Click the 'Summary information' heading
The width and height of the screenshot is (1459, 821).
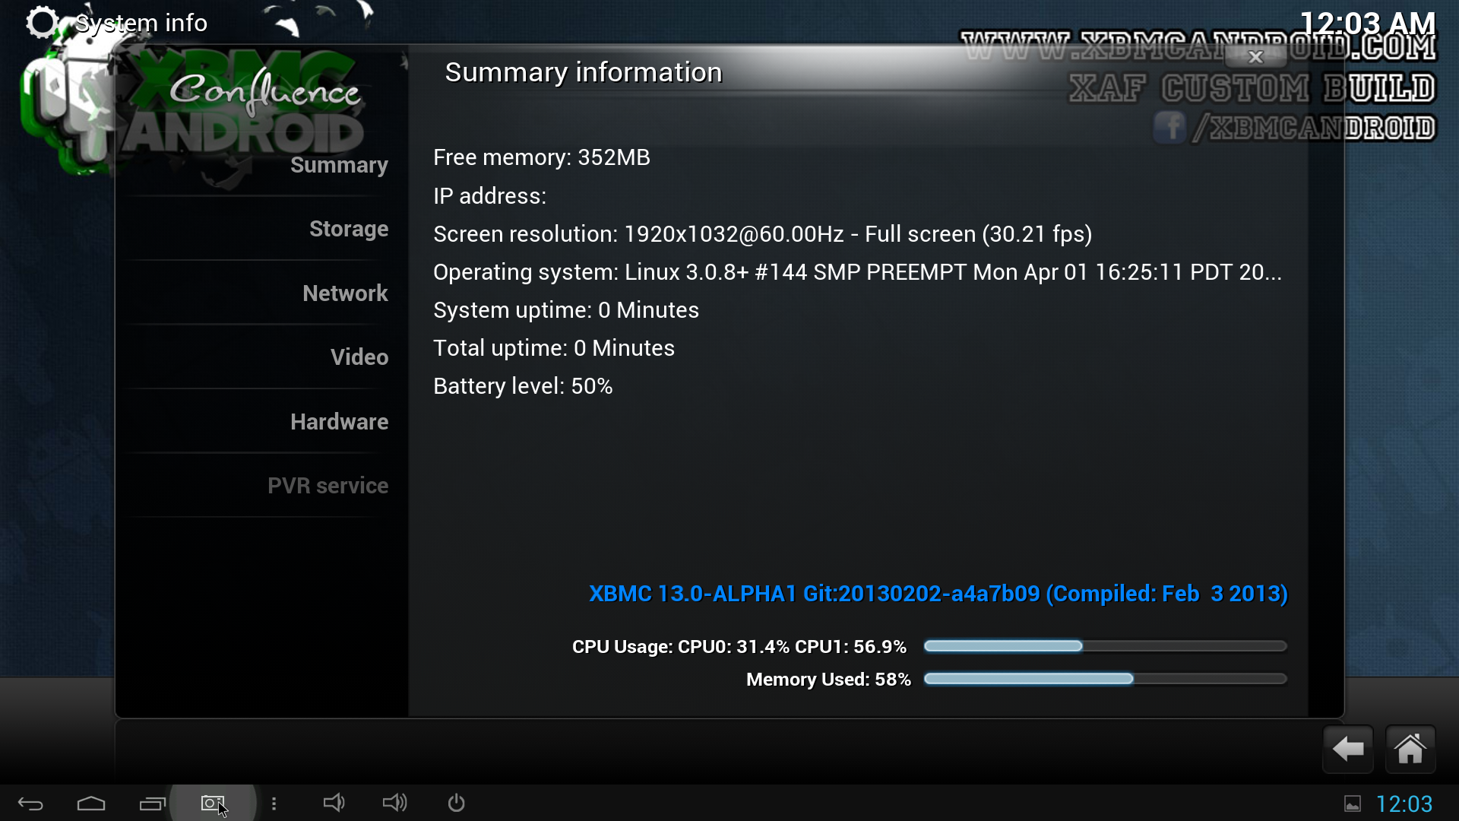point(584,72)
